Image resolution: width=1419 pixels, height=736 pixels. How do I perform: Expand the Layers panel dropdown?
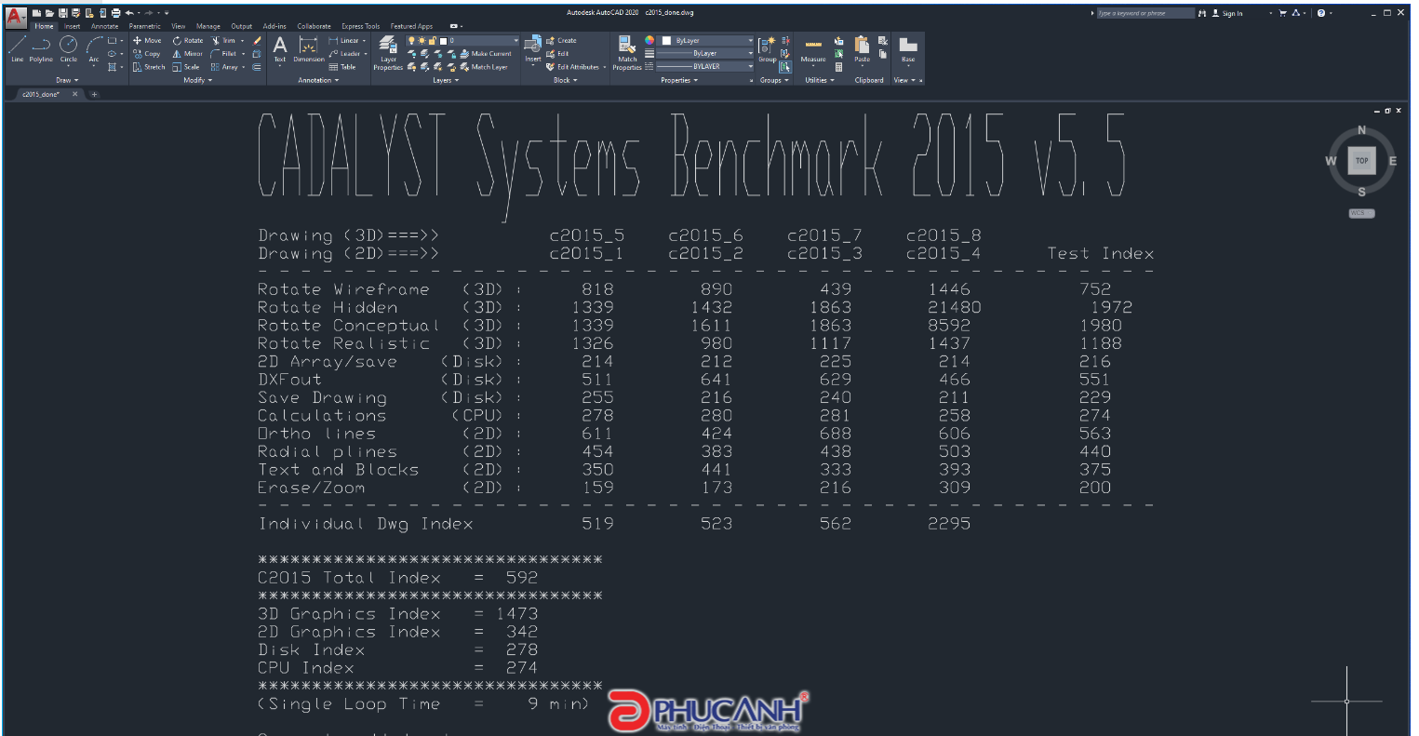[x=444, y=80]
